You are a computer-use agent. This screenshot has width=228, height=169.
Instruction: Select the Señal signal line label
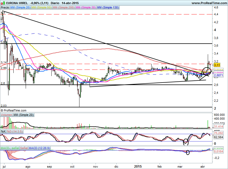point(24,148)
